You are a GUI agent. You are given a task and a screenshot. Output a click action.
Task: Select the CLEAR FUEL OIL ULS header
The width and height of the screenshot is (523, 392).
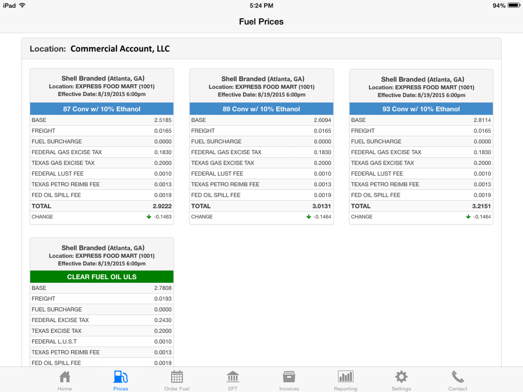(102, 276)
